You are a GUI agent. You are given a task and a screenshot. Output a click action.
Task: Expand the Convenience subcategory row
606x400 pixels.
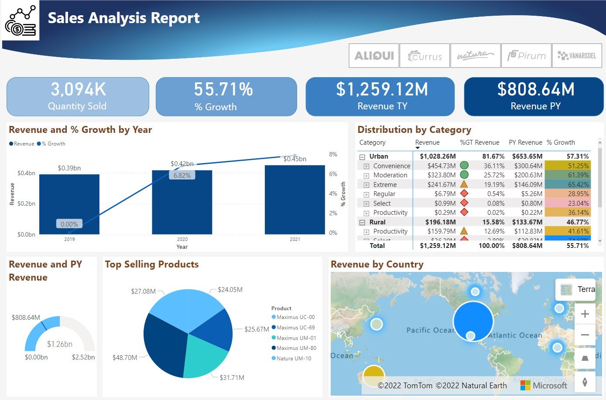[x=366, y=166]
